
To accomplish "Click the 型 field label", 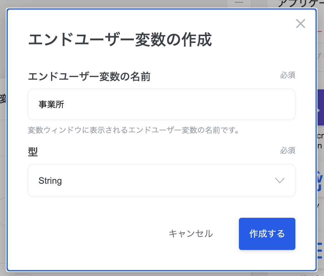I will pyautogui.click(x=33, y=151).
